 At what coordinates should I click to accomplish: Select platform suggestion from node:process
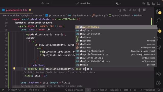pos(116,48)
